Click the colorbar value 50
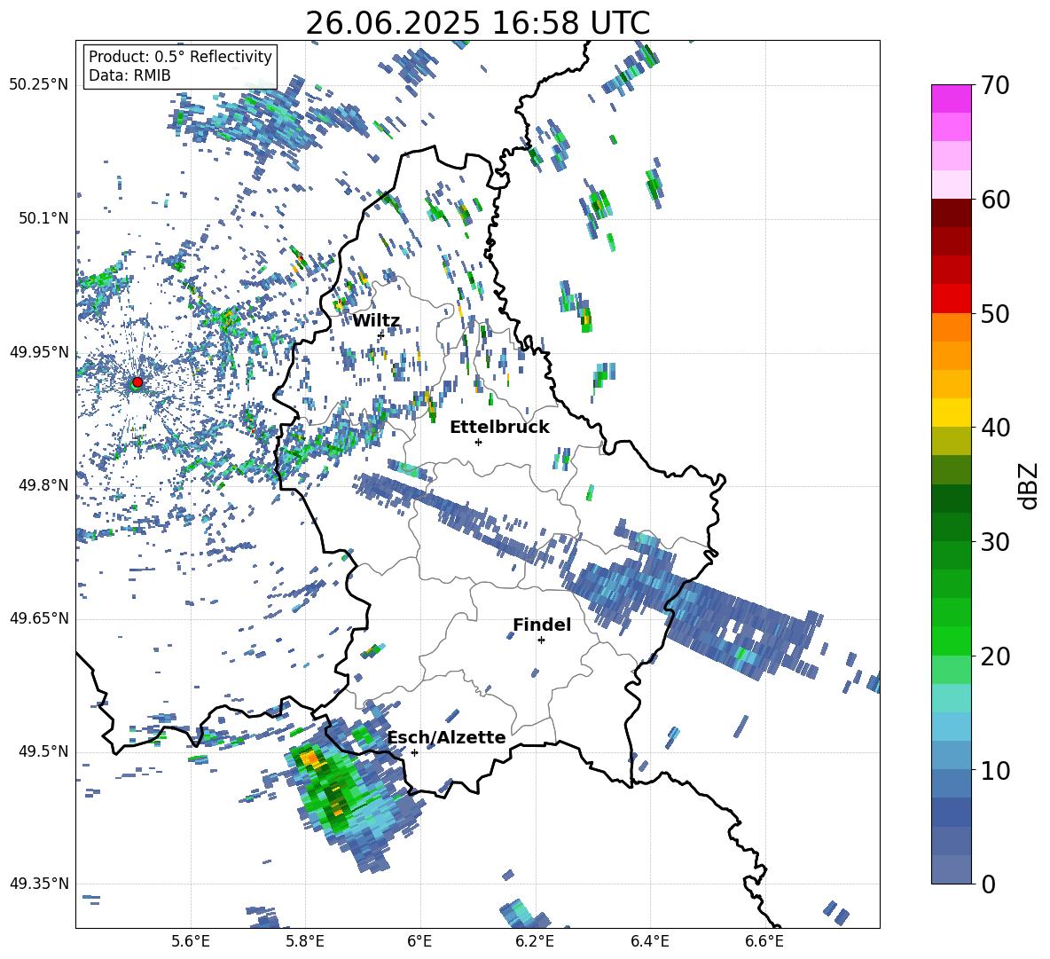This screenshot has height=959, width=1050. [x=996, y=314]
